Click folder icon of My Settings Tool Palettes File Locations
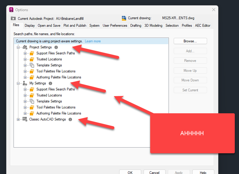The image size is (239, 174). point(32,107)
